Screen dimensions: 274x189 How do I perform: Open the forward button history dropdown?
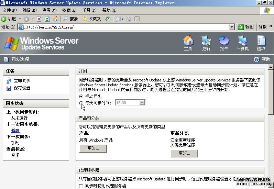click(33, 19)
